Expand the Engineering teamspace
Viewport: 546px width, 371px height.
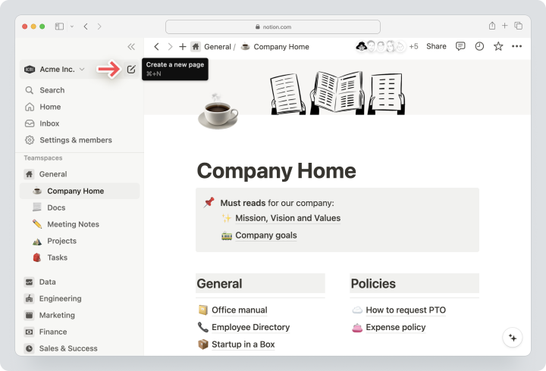click(60, 298)
